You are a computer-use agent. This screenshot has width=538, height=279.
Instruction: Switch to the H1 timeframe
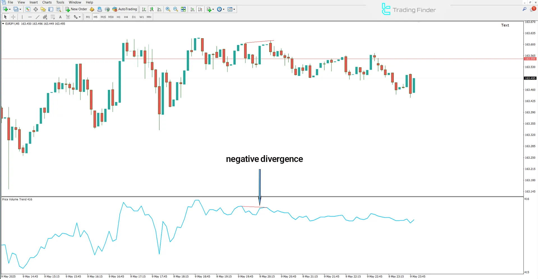point(119,17)
